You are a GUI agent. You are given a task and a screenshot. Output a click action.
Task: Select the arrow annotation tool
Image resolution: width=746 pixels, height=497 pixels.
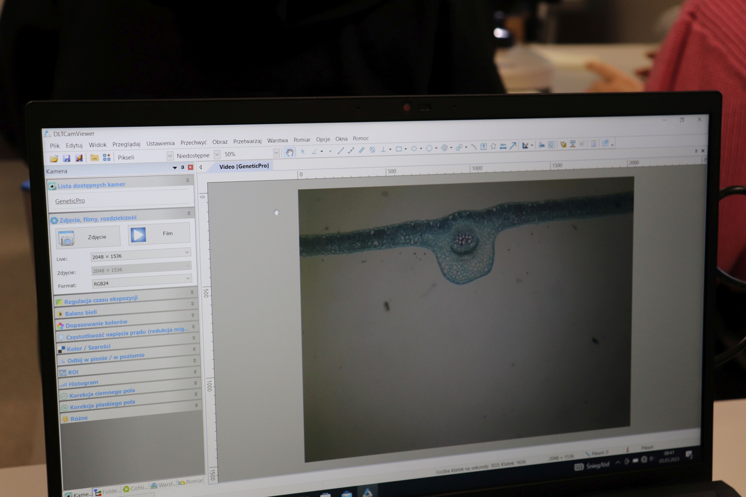click(513, 146)
